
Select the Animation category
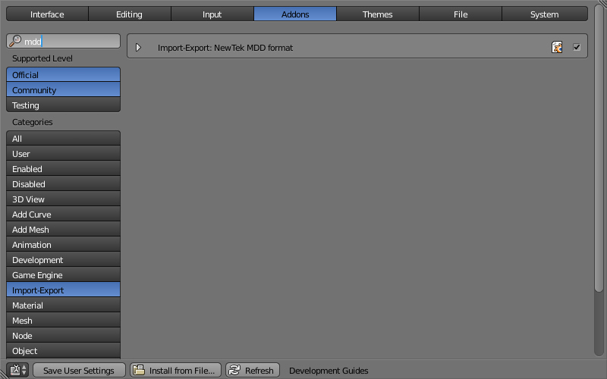pos(63,244)
